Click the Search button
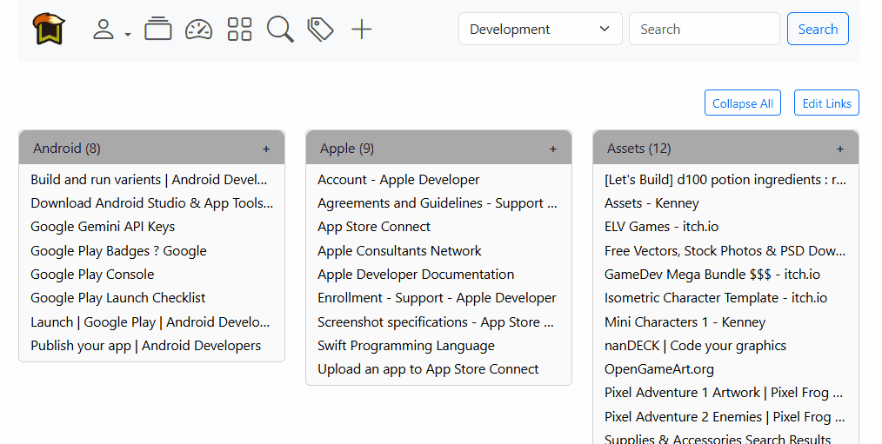Screen dimensions: 882x444 818,29
